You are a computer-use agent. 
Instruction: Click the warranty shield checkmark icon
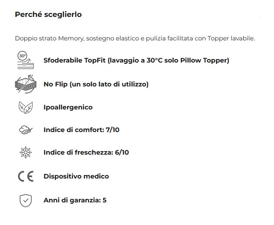click(x=25, y=200)
